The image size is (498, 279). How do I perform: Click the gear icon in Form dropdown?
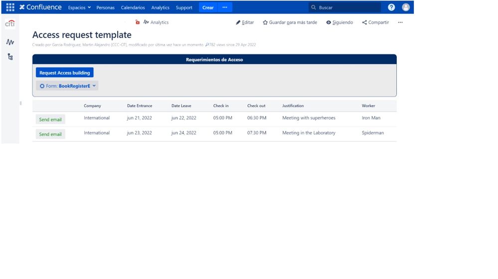(x=42, y=86)
